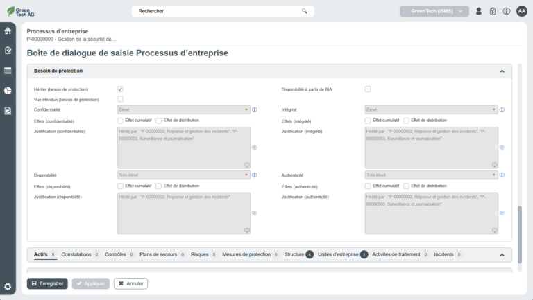Click the info icon next to Confidentialité
Screen dimensions: 533x300
(255, 109)
